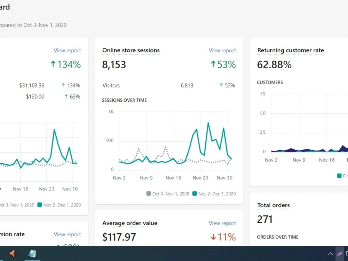
Task: Click the 75 label on the Customers chart
Action: click(263, 94)
